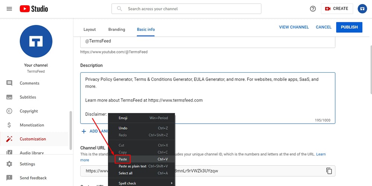Screen dimensions: 372x186
Task: Expand the Spell check submenu arrow
Action: (171, 183)
